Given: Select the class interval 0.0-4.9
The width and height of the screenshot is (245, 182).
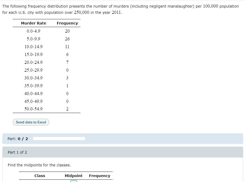Looking at the screenshot, I should pyautogui.click(x=33, y=31).
